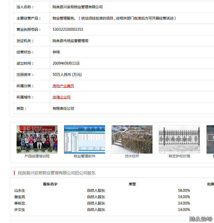Open the 铁艺护栏价格 iron fence image
The height and width of the screenshot is (223, 214).
[x=180, y=139]
